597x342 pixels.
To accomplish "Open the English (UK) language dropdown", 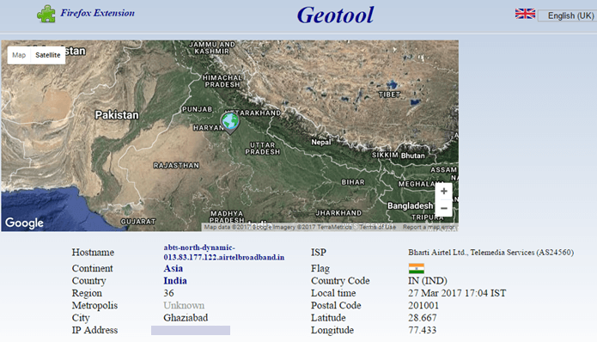I will click(567, 15).
